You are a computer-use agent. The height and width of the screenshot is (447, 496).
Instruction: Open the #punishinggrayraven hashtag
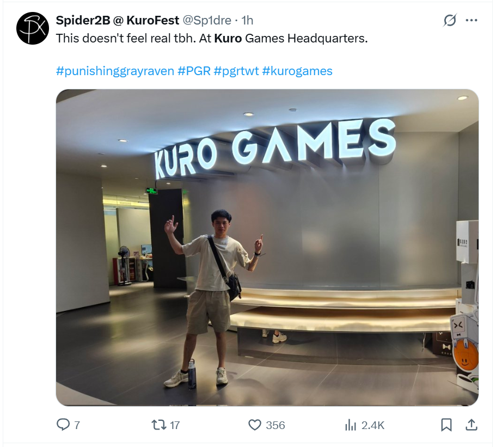pos(115,71)
